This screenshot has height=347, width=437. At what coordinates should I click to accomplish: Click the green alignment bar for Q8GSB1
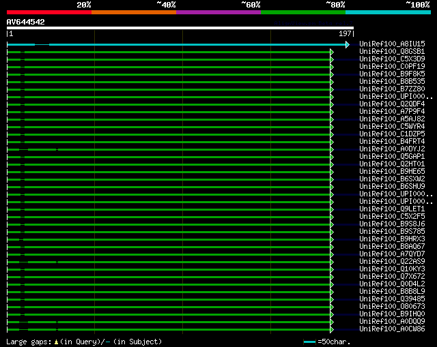(x=169, y=52)
